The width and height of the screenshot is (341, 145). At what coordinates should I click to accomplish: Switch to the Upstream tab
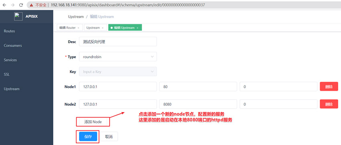pyautogui.click(x=93, y=28)
